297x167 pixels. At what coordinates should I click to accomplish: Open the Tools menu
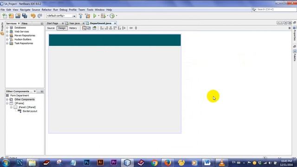point(90,10)
